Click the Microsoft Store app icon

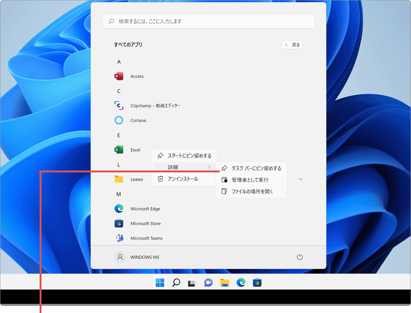tap(119, 223)
